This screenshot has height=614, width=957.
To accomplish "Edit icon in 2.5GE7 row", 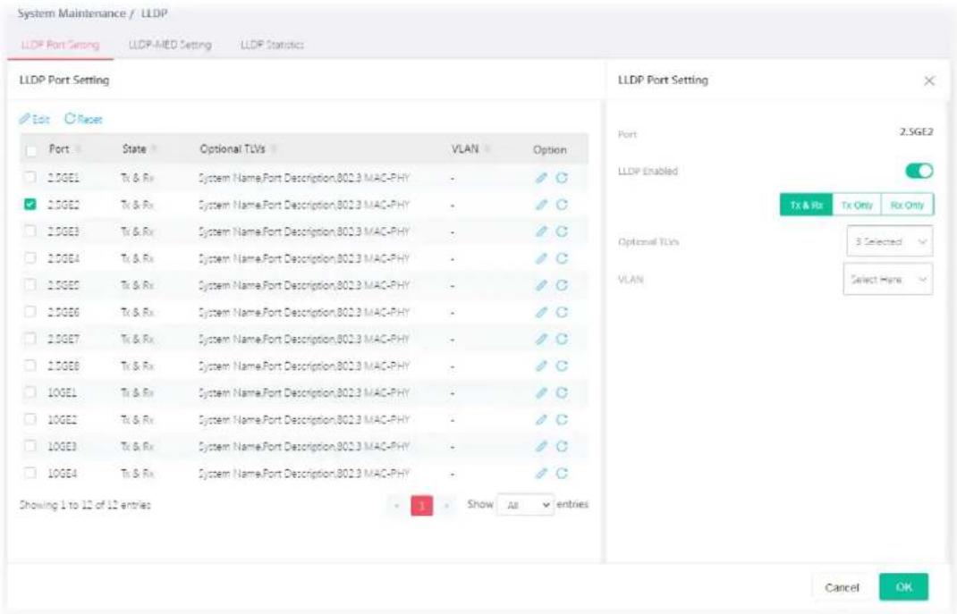I will 541,339.
